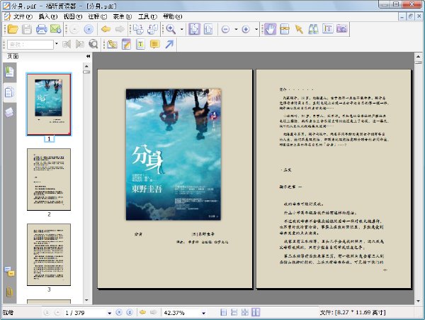The width and height of the screenshot is (425, 320).
Task: Open the Attachments side panel tab
Action: click(9, 292)
